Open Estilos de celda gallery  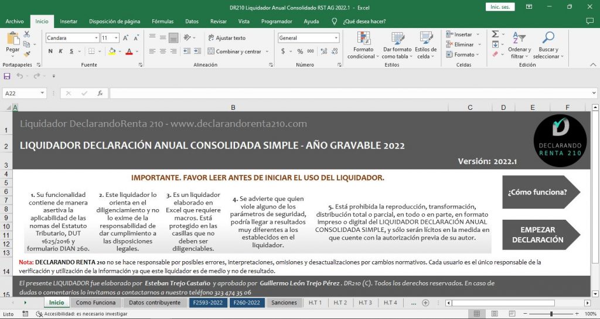pyautogui.click(x=425, y=46)
